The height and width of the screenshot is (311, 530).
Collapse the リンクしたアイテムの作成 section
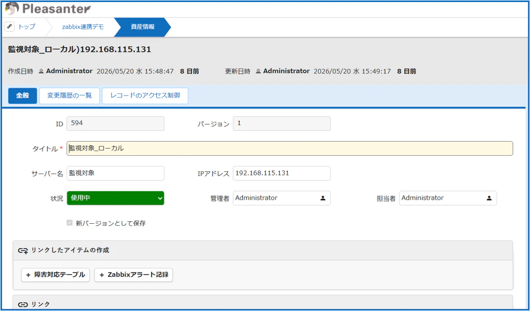pos(263,250)
